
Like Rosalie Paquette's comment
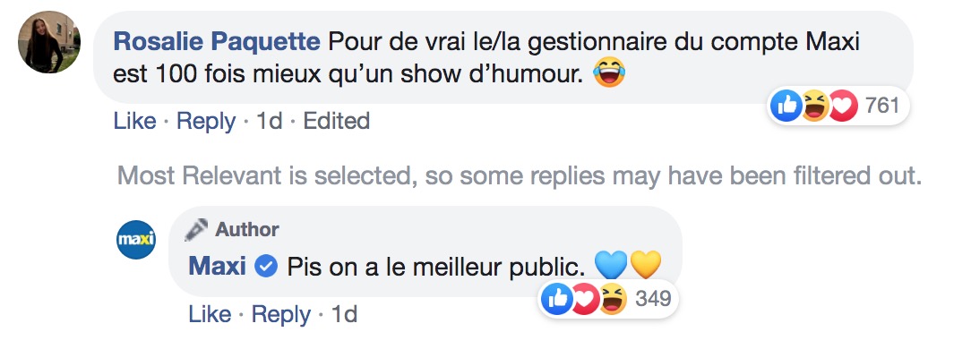[134, 121]
